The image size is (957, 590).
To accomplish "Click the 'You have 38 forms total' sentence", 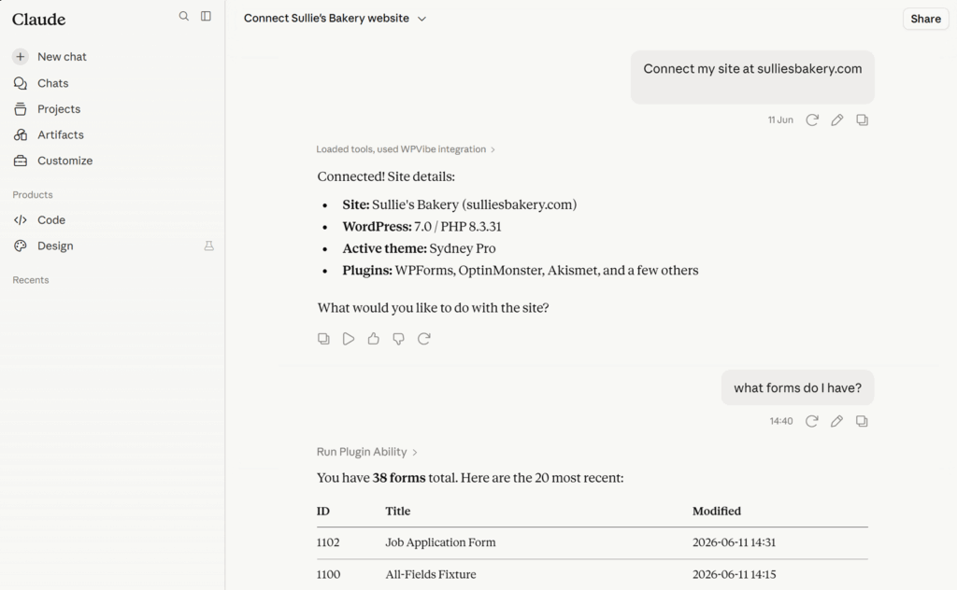I will point(470,478).
